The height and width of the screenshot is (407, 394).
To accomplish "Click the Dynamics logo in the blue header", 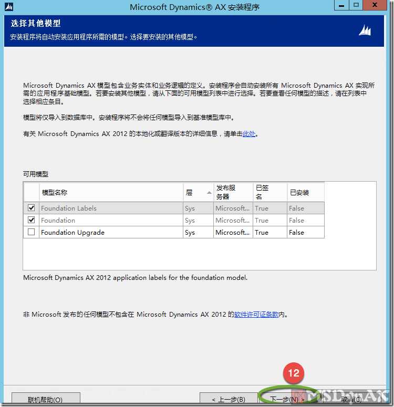I will (x=365, y=30).
